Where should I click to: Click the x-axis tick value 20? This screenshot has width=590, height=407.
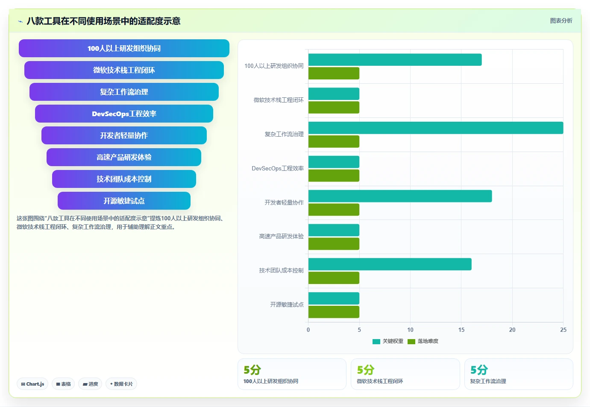(512, 330)
